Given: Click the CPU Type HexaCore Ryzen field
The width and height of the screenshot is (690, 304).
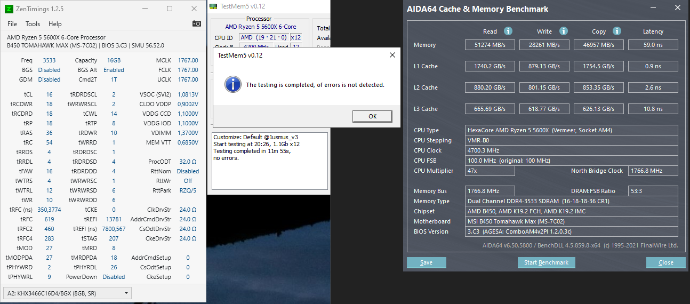Looking at the screenshot, I should (572, 130).
